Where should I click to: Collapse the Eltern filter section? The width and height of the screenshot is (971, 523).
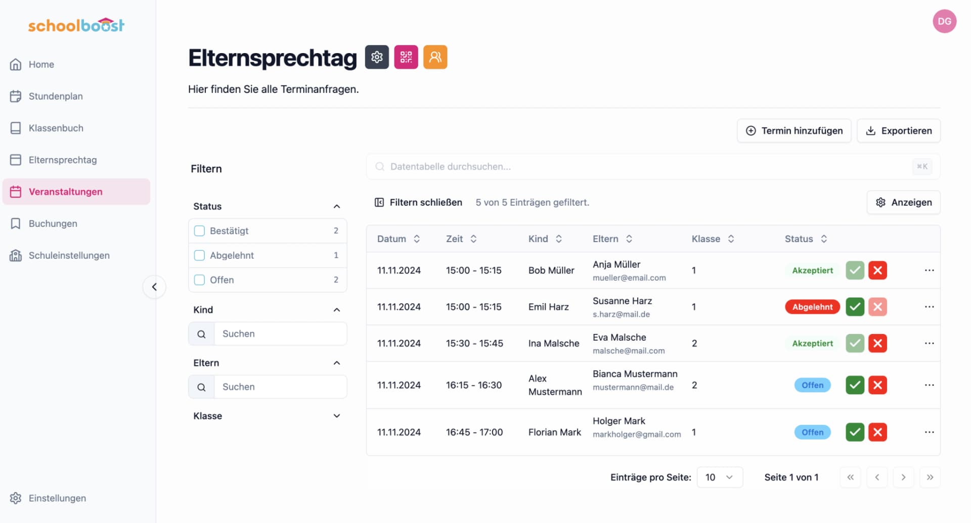(336, 362)
